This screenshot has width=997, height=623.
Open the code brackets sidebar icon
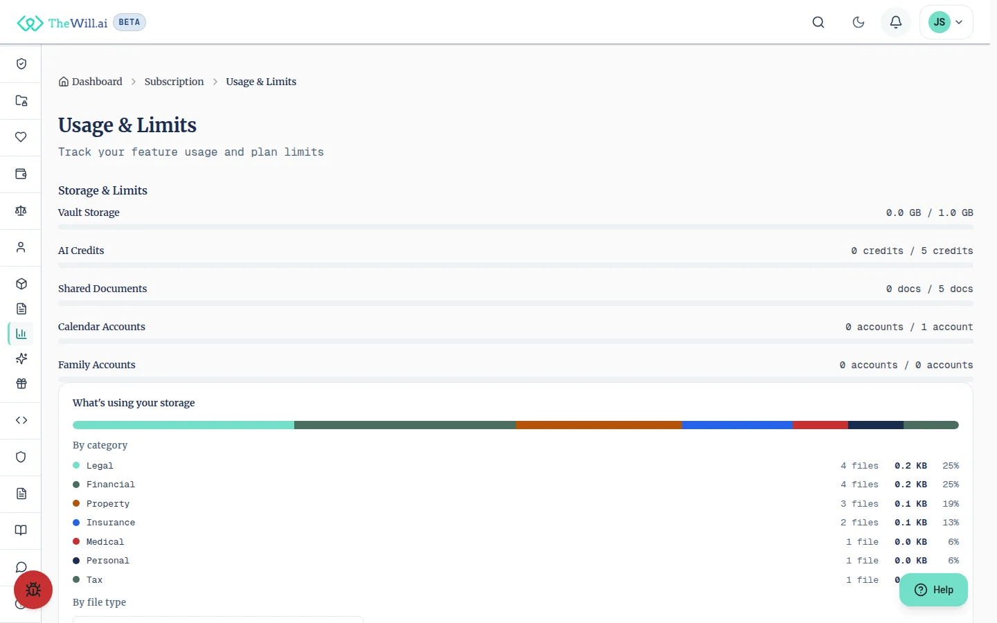coord(21,420)
